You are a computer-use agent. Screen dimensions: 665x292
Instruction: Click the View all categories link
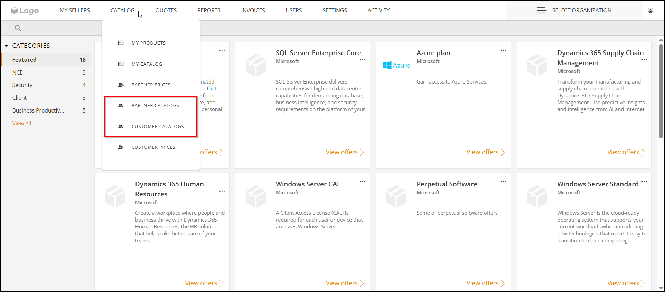pos(22,123)
